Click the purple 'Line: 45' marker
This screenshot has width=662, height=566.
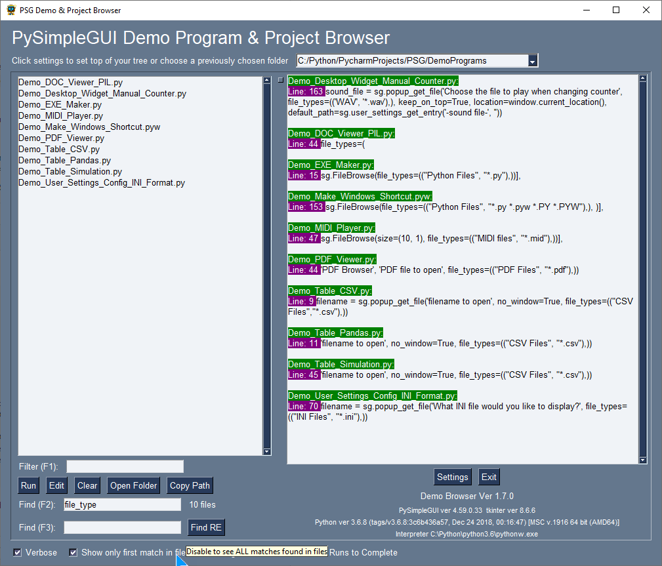click(x=304, y=374)
